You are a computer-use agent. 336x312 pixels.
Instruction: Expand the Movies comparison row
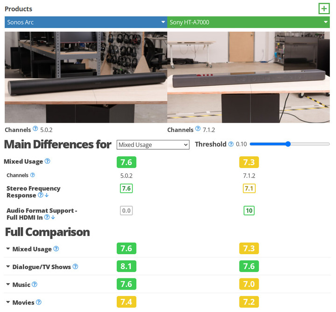tap(8, 302)
